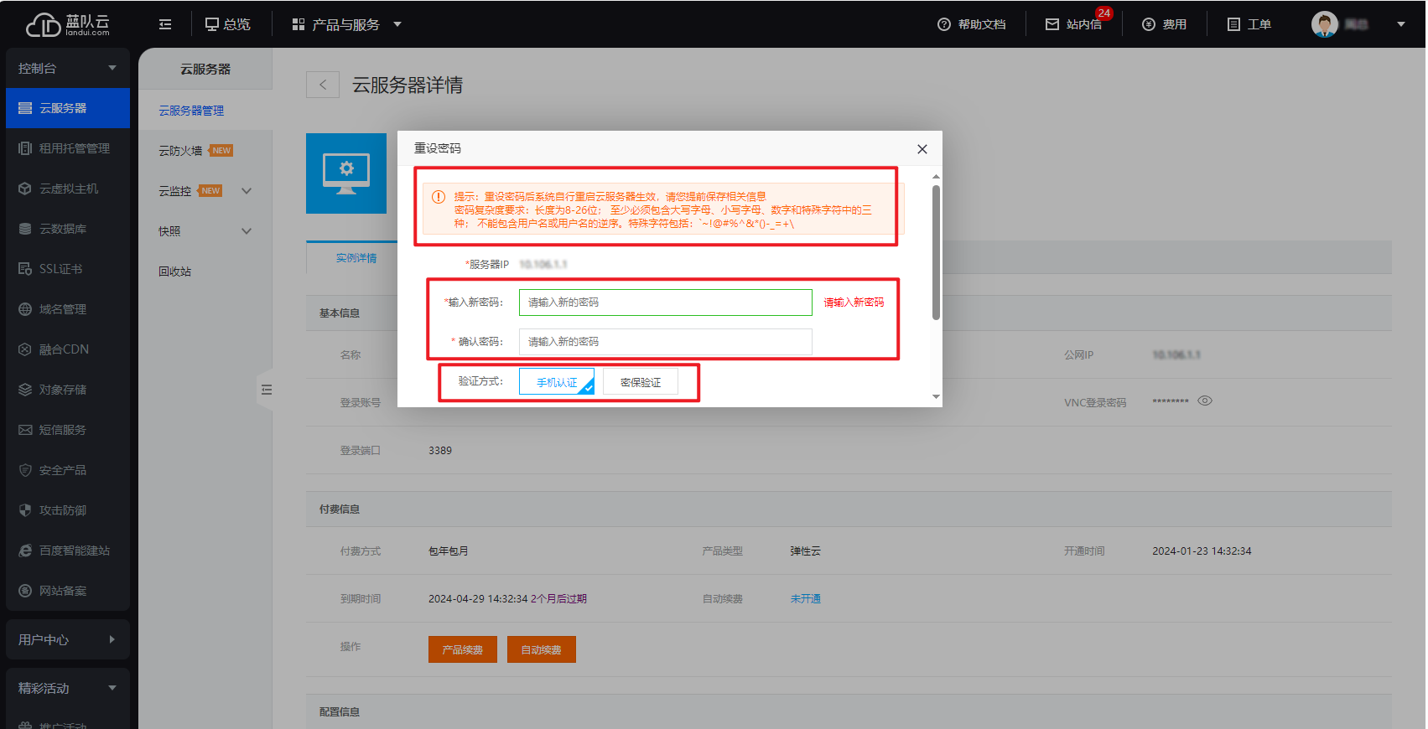This screenshot has width=1428, height=729.
Task: Click the 输入新密码 input field
Action: [665, 302]
